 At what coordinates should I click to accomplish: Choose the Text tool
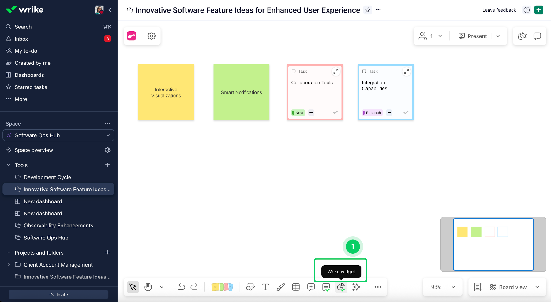point(265,287)
